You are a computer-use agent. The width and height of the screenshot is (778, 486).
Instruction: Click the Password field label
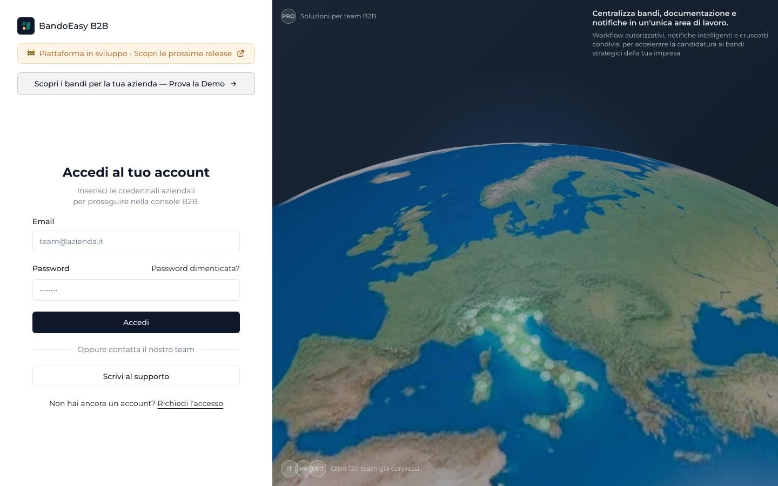pyautogui.click(x=51, y=268)
